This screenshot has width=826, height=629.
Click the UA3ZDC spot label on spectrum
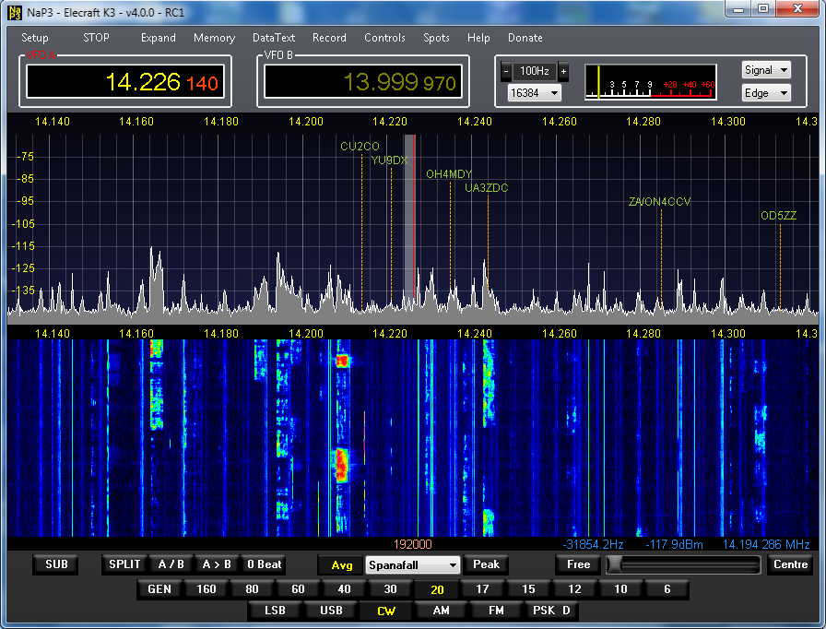tap(486, 188)
